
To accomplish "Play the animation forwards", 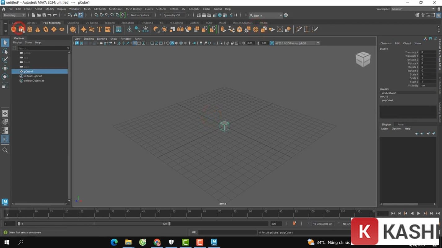I will click(418, 213).
